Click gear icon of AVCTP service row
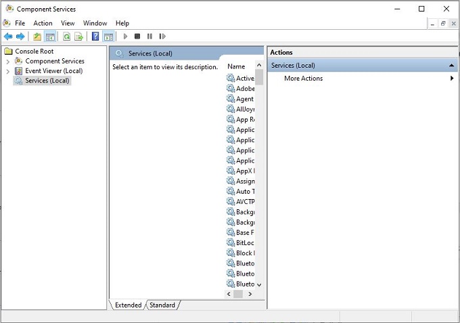The image size is (460, 323). click(x=231, y=201)
